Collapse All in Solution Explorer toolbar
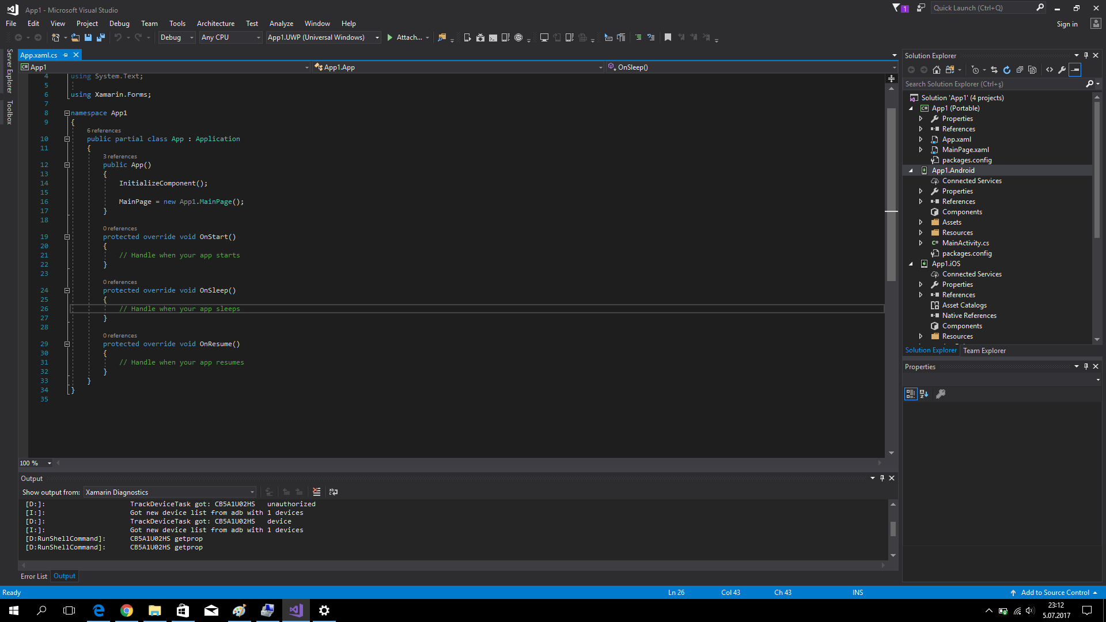 click(x=1020, y=70)
